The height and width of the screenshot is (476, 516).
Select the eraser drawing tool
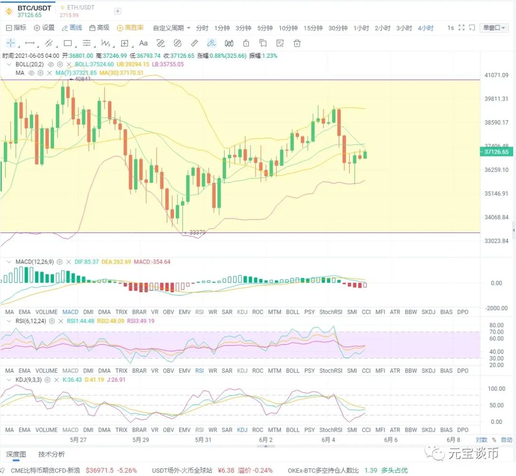tap(194, 43)
